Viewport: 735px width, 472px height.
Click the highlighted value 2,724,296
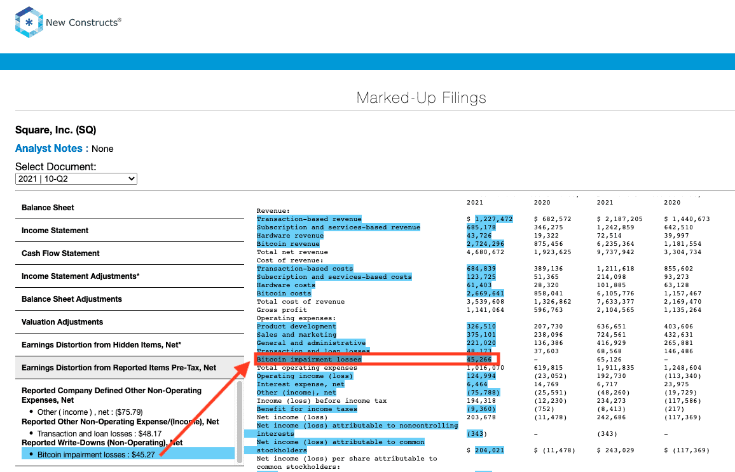coord(485,244)
